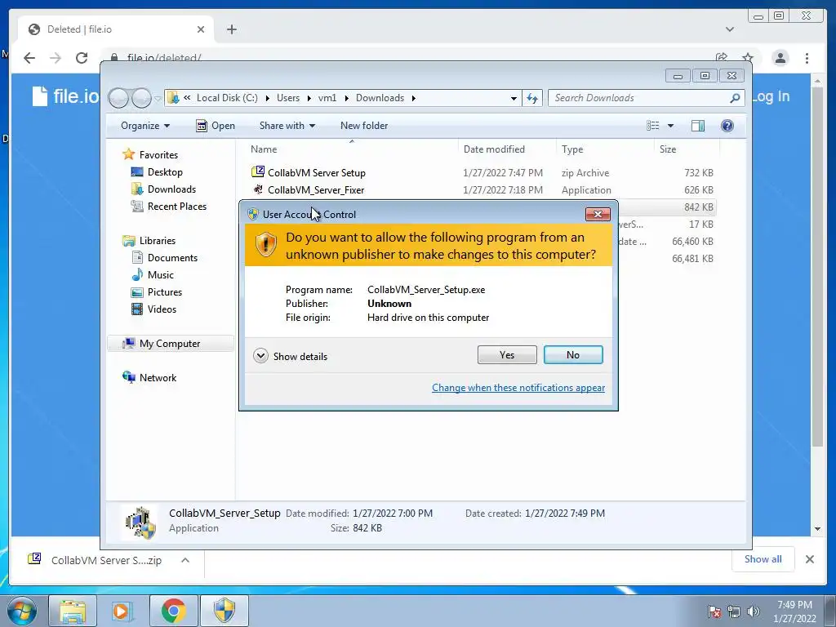This screenshot has width=836, height=627.
Task: Open the view options dropdown arrow
Action: pos(671,126)
